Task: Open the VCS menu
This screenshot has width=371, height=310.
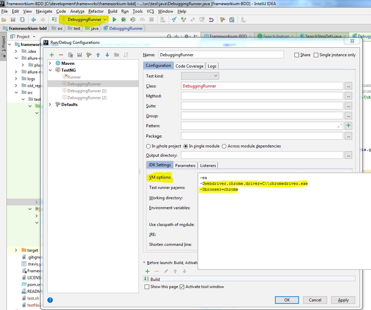Action: coord(150,11)
